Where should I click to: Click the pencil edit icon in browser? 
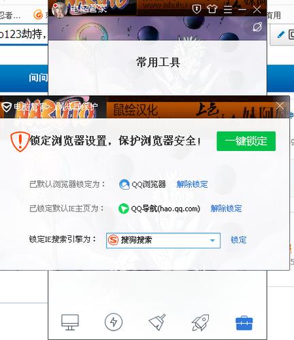tap(281, 35)
